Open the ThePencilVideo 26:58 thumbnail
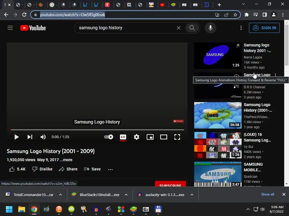 pyautogui.click(x=218, y=115)
